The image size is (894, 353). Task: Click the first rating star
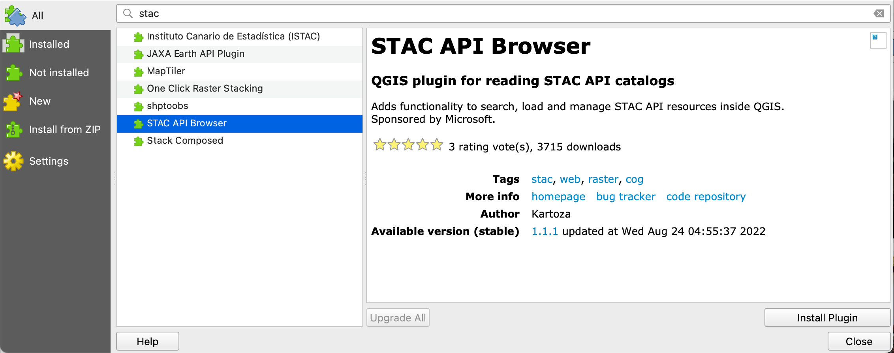click(x=380, y=145)
